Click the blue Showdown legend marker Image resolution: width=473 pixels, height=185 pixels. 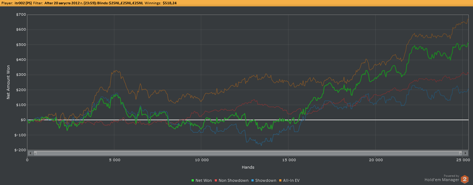pyautogui.click(x=253, y=180)
